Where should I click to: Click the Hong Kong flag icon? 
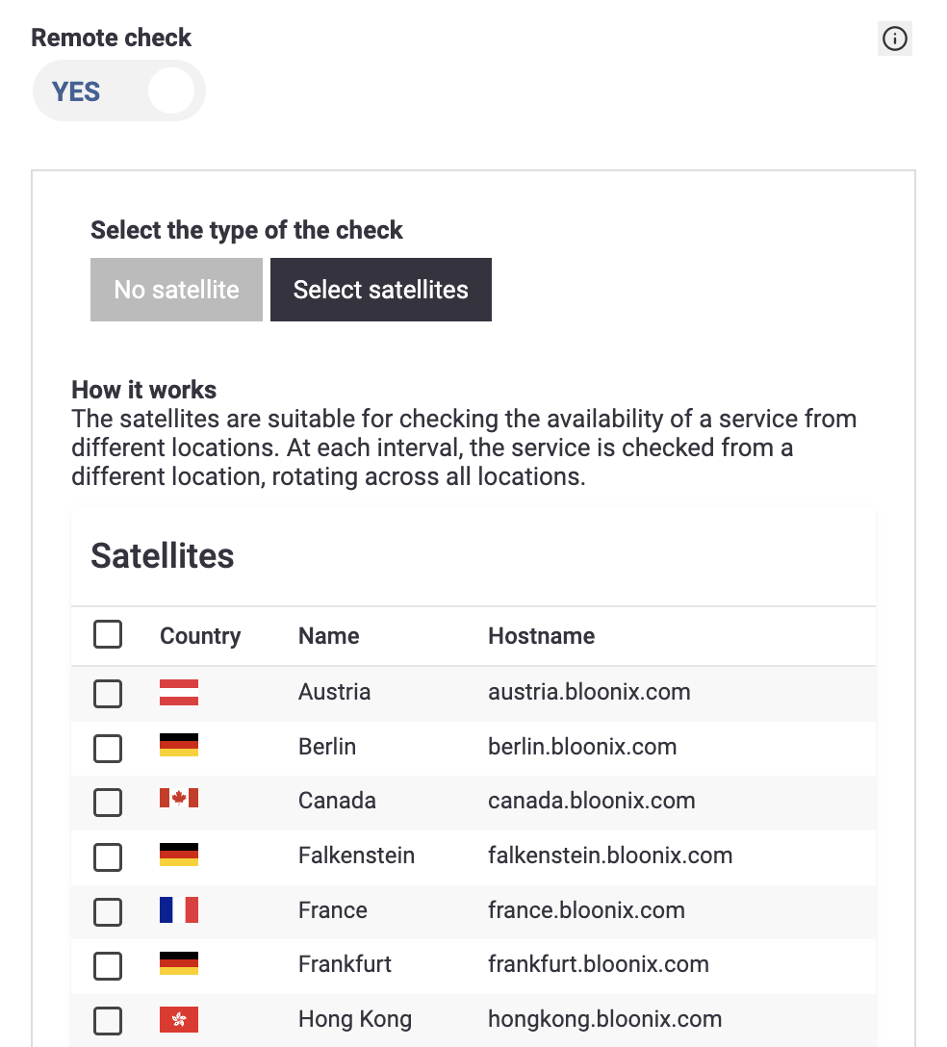click(x=179, y=1020)
